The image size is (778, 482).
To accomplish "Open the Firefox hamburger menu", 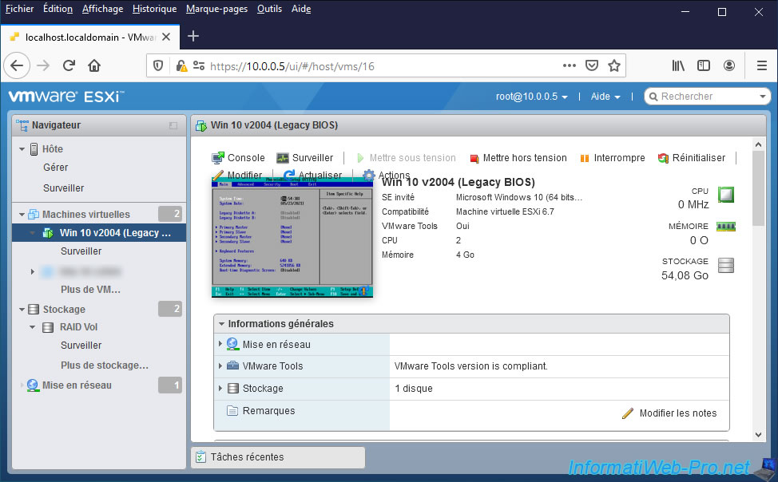I will pos(762,65).
